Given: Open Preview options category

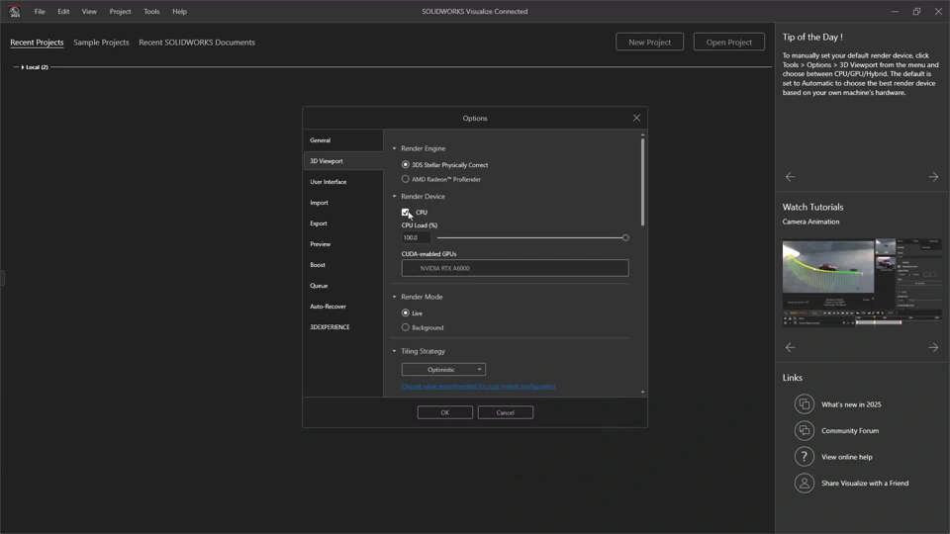Looking at the screenshot, I should point(343,244).
